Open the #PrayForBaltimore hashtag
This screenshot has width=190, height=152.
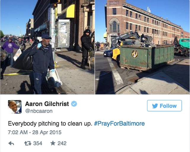[x=119, y=123]
